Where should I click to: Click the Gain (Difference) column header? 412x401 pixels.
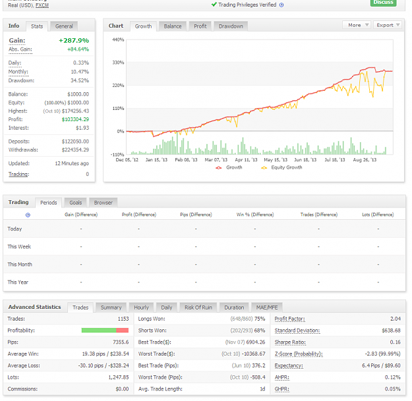pos(81,215)
